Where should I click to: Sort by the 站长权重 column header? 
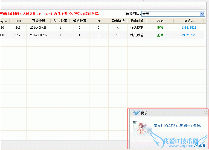point(60,21)
